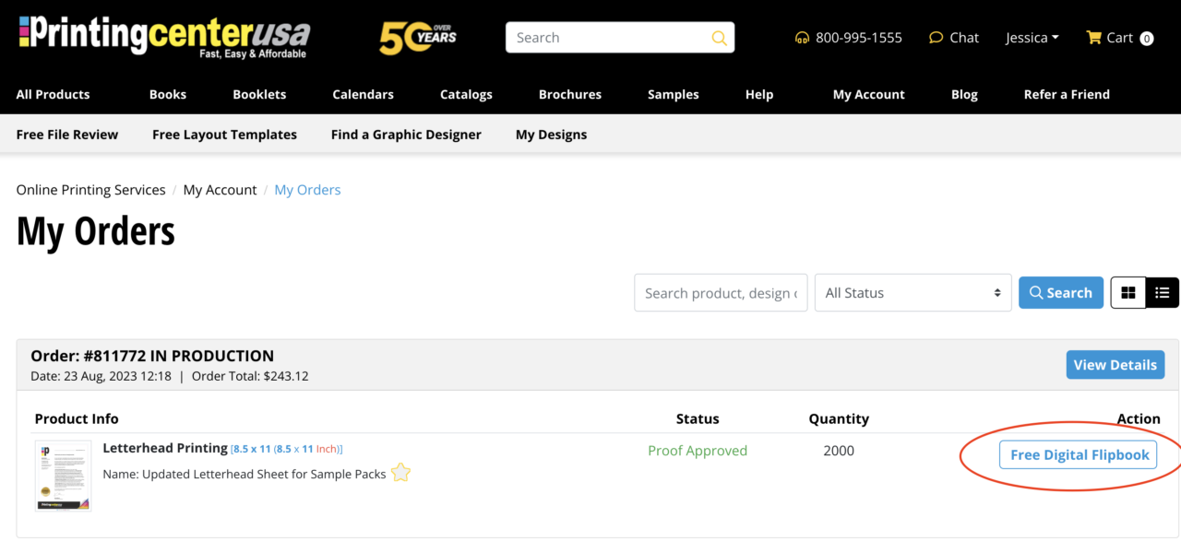Open the All Products menu
The height and width of the screenshot is (553, 1181).
pyautogui.click(x=53, y=94)
